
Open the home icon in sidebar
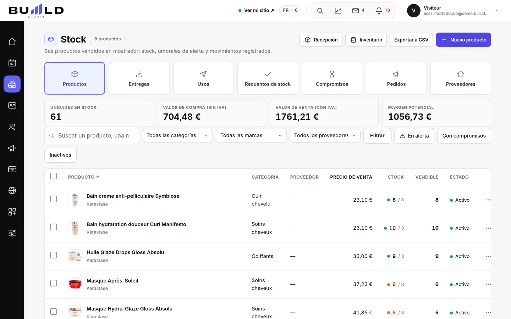pyautogui.click(x=12, y=42)
